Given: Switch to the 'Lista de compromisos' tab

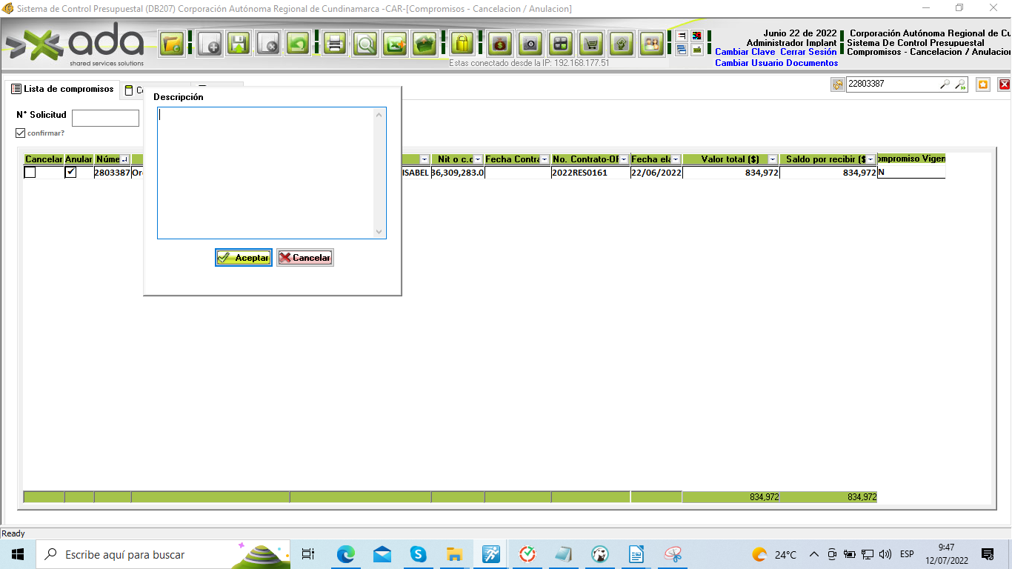Looking at the screenshot, I should point(62,90).
